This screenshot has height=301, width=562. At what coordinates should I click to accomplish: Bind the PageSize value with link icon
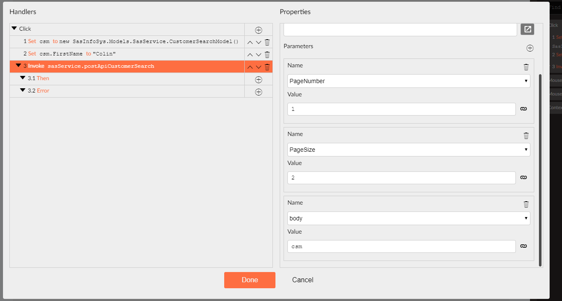(524, 178)
